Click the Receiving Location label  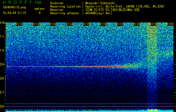(x=65, y=6)
